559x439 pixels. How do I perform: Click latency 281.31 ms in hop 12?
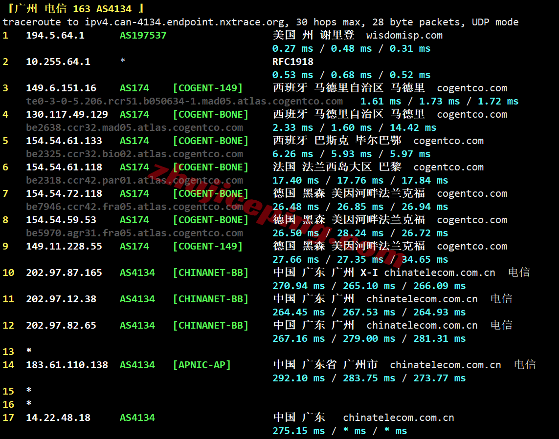(x=440, y=338)
